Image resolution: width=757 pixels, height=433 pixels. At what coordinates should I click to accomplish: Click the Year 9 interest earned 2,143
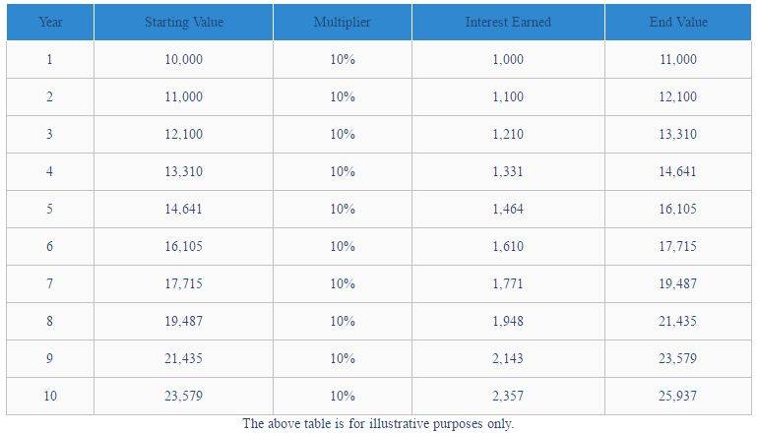click(x=508, y=358)
